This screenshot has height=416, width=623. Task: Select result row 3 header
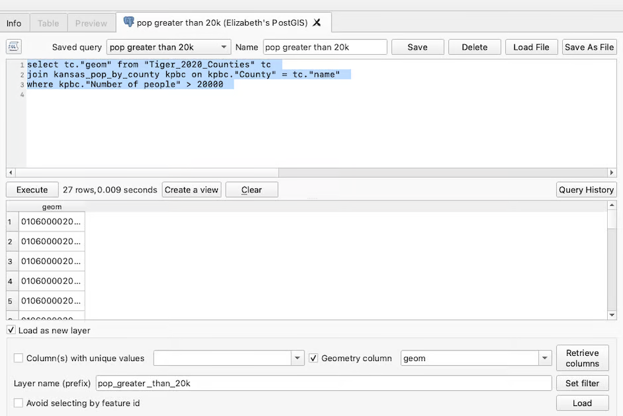coord(13,261)
